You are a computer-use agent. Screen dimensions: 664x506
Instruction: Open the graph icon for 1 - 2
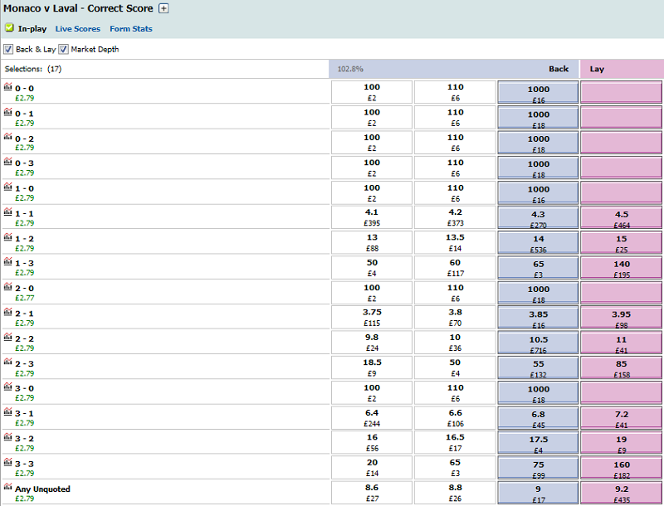click(x=7, y=236)
